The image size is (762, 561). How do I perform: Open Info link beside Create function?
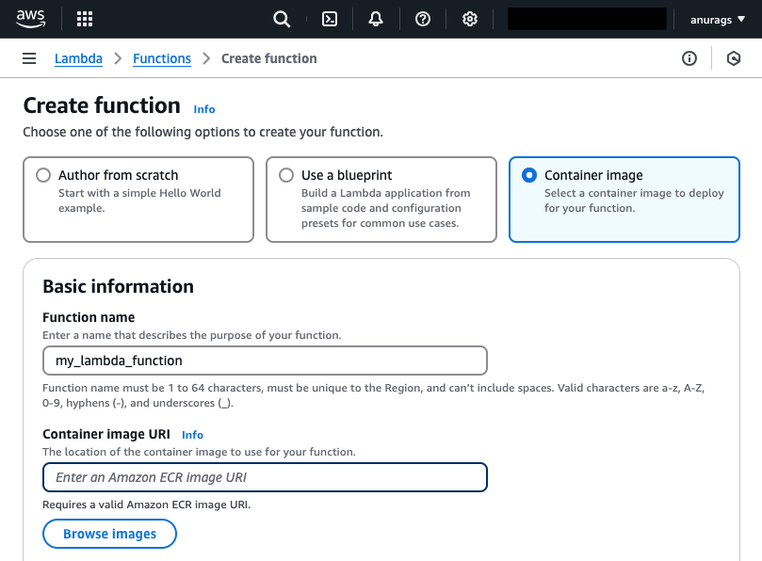click(204, 109)
